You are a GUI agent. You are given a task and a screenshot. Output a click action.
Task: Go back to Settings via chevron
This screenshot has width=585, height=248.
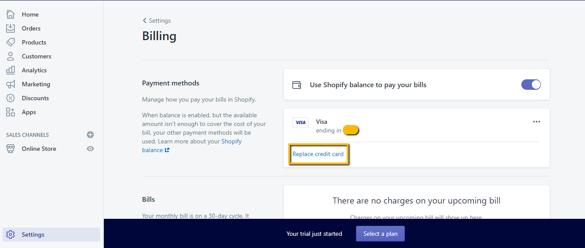[145, 20]
